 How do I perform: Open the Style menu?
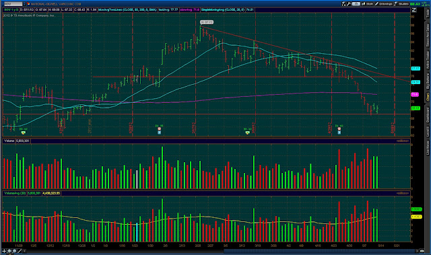coord(367,4)
